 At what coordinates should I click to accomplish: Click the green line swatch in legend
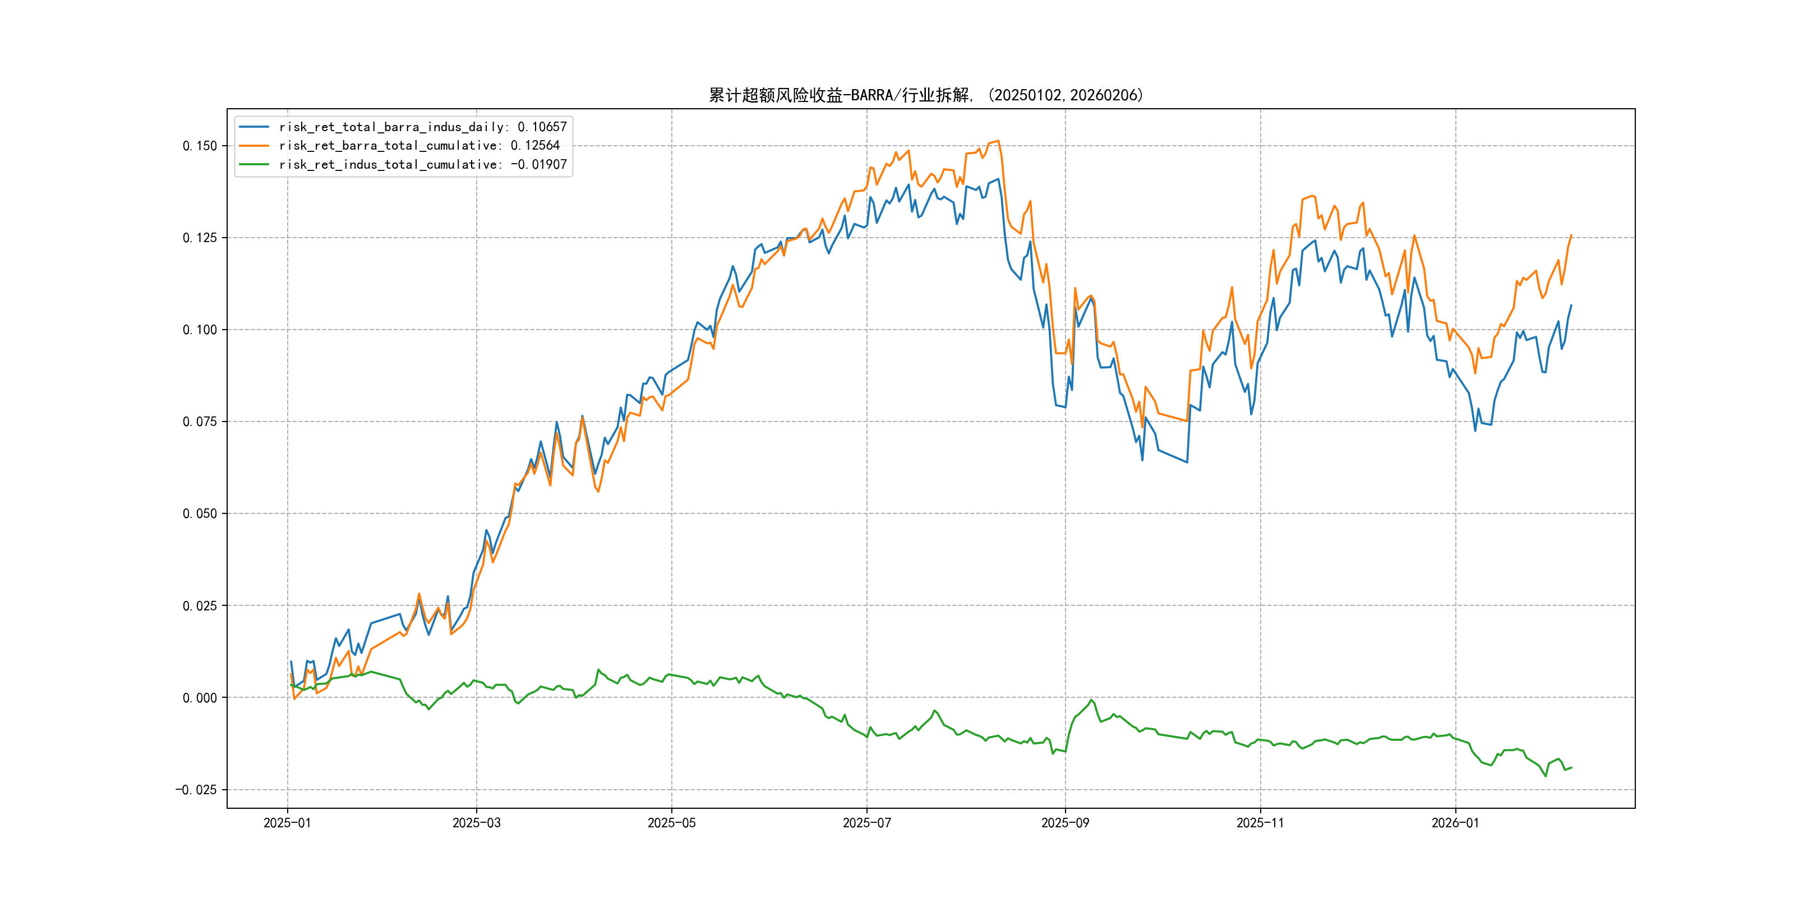pos(254,164)
